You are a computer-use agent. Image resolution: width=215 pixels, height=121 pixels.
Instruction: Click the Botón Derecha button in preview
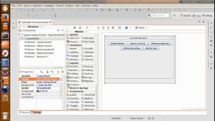click(131, 48)
